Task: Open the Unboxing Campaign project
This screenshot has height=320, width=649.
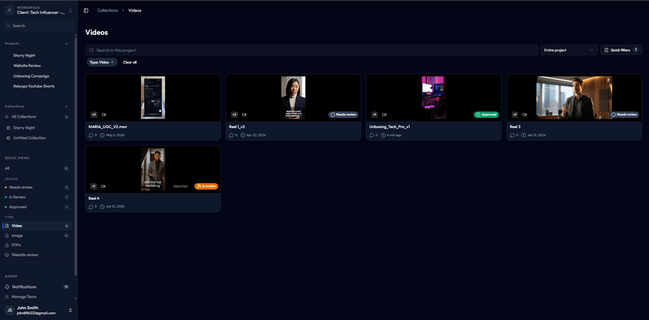Action: tap(31, 76)
